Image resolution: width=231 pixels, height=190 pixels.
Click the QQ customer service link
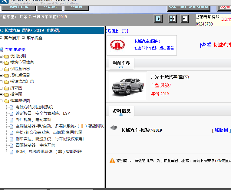(x=226, y=19)
